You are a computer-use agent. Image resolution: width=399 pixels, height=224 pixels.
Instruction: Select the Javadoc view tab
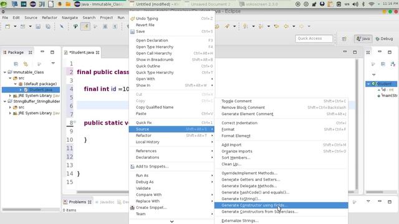pyautogui.click(x=105, y=202)
